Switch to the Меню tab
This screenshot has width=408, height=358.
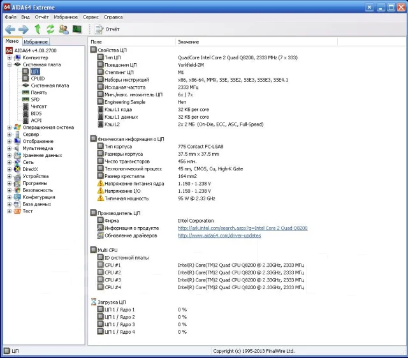12,41
